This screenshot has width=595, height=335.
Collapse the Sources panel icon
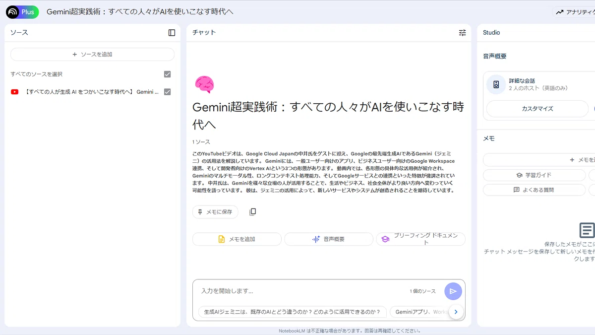(172, 33)
